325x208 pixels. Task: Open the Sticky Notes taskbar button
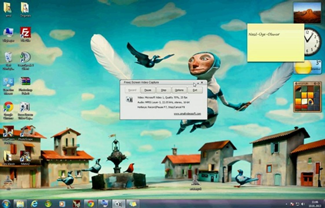coord(133,204)
